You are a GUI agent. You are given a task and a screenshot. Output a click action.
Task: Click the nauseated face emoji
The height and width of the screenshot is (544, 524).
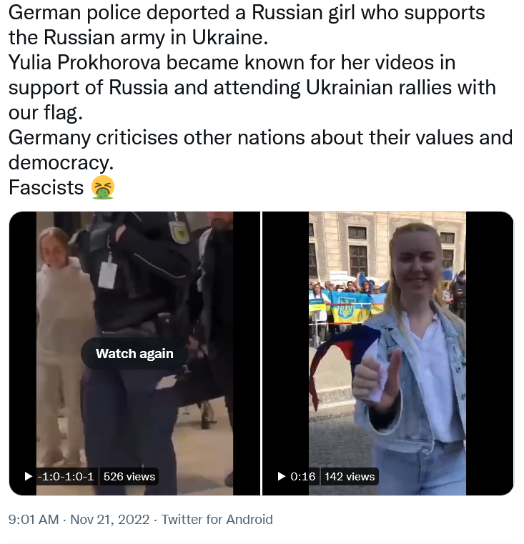pyautogui.click(x=103, y=188)
